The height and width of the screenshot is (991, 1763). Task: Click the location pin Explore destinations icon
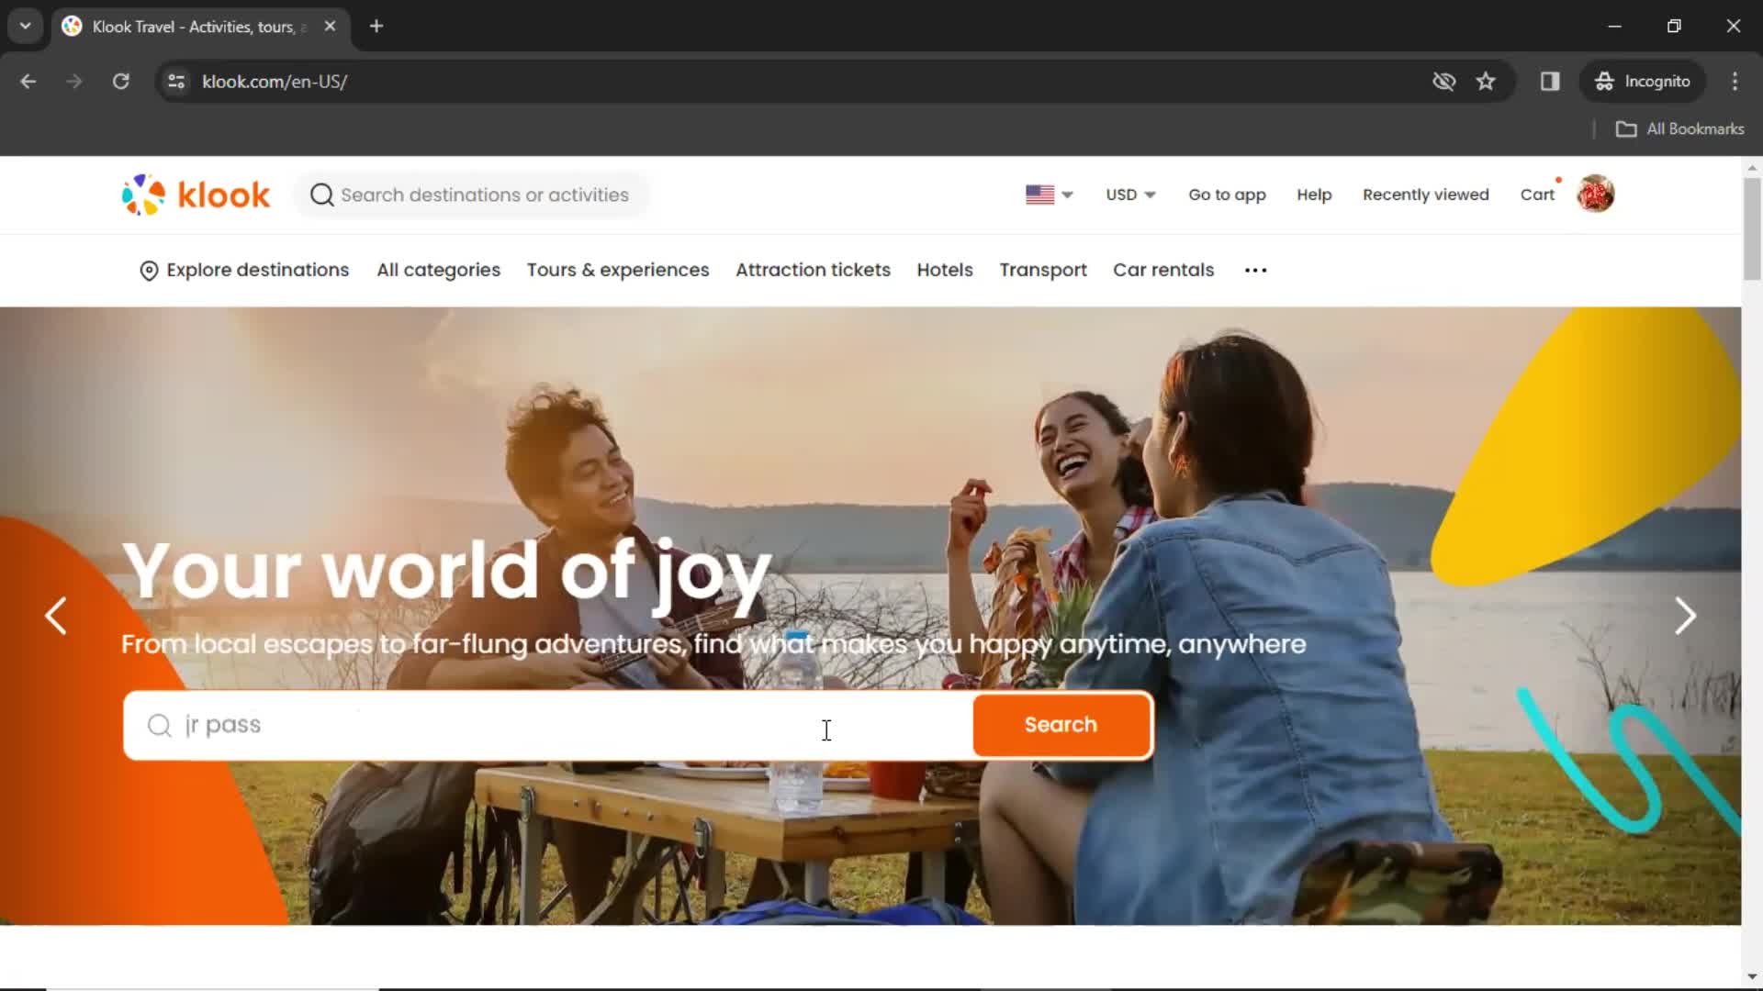click(x=147, y=270)
